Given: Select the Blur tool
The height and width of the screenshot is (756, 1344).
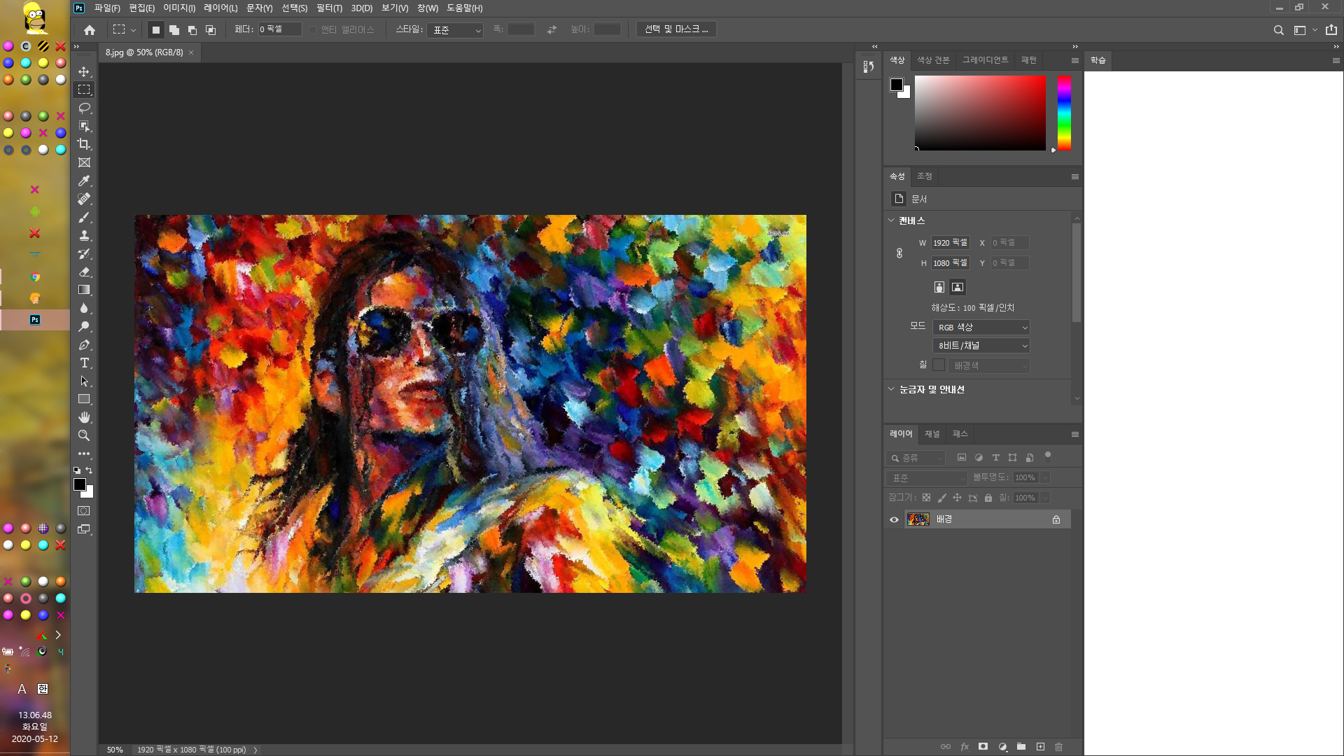Looking at the screenshot, I should [x=84, y=308].
